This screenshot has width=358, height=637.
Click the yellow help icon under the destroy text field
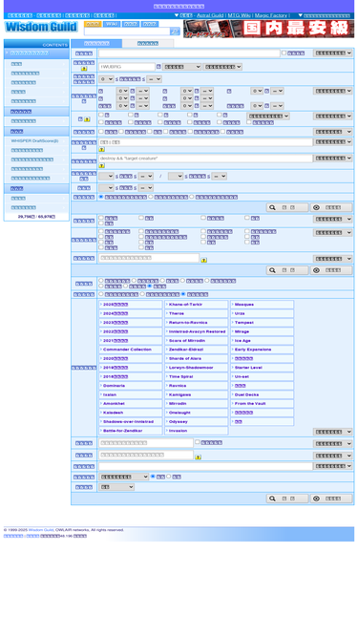point(102,165)
